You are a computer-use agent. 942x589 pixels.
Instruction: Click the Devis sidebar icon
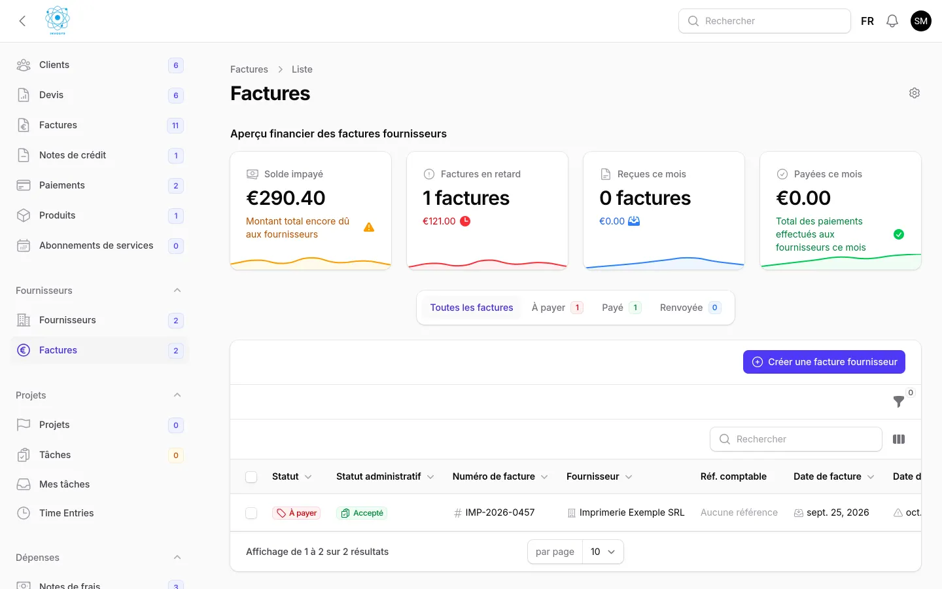pyautogui.click(x=24, y=95)
